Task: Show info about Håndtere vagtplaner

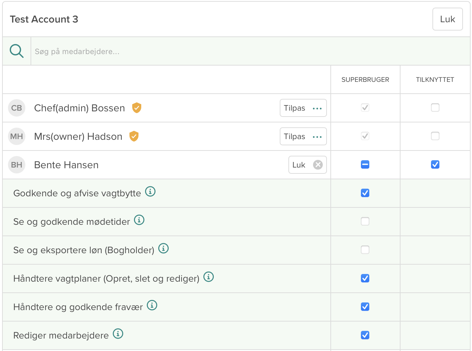Action: (209, 277)
